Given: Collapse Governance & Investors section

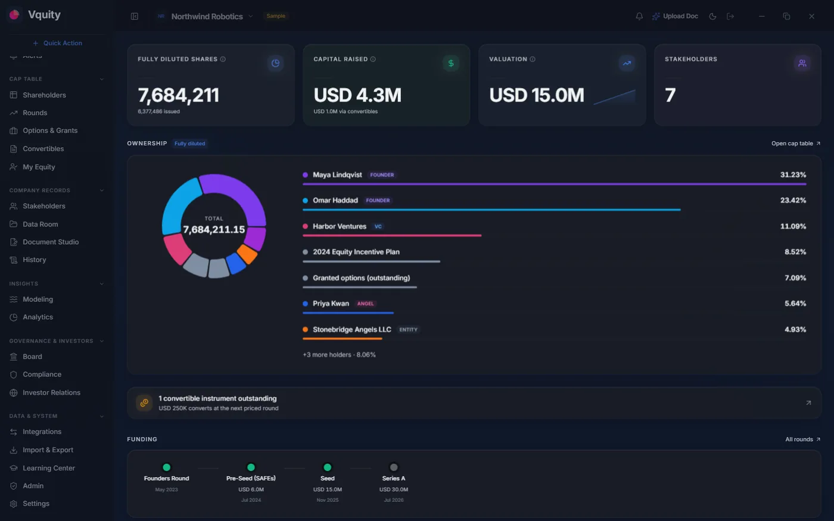Looking at the screenshot, I should point(102,341).
